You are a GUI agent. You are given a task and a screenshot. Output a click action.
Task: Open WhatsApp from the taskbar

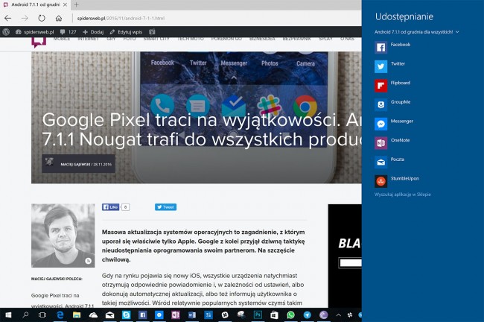[x=290, y=315]
